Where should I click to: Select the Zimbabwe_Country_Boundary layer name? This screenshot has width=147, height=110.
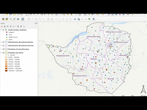pyautogui.click(x=19, y=49)
